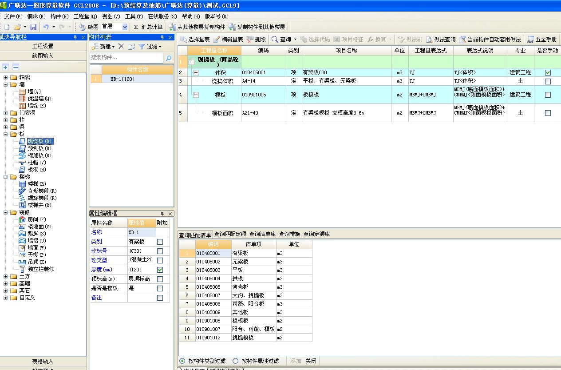Pin the 构件列表 panel
This screenshot has height=370, width=561.
162,37
